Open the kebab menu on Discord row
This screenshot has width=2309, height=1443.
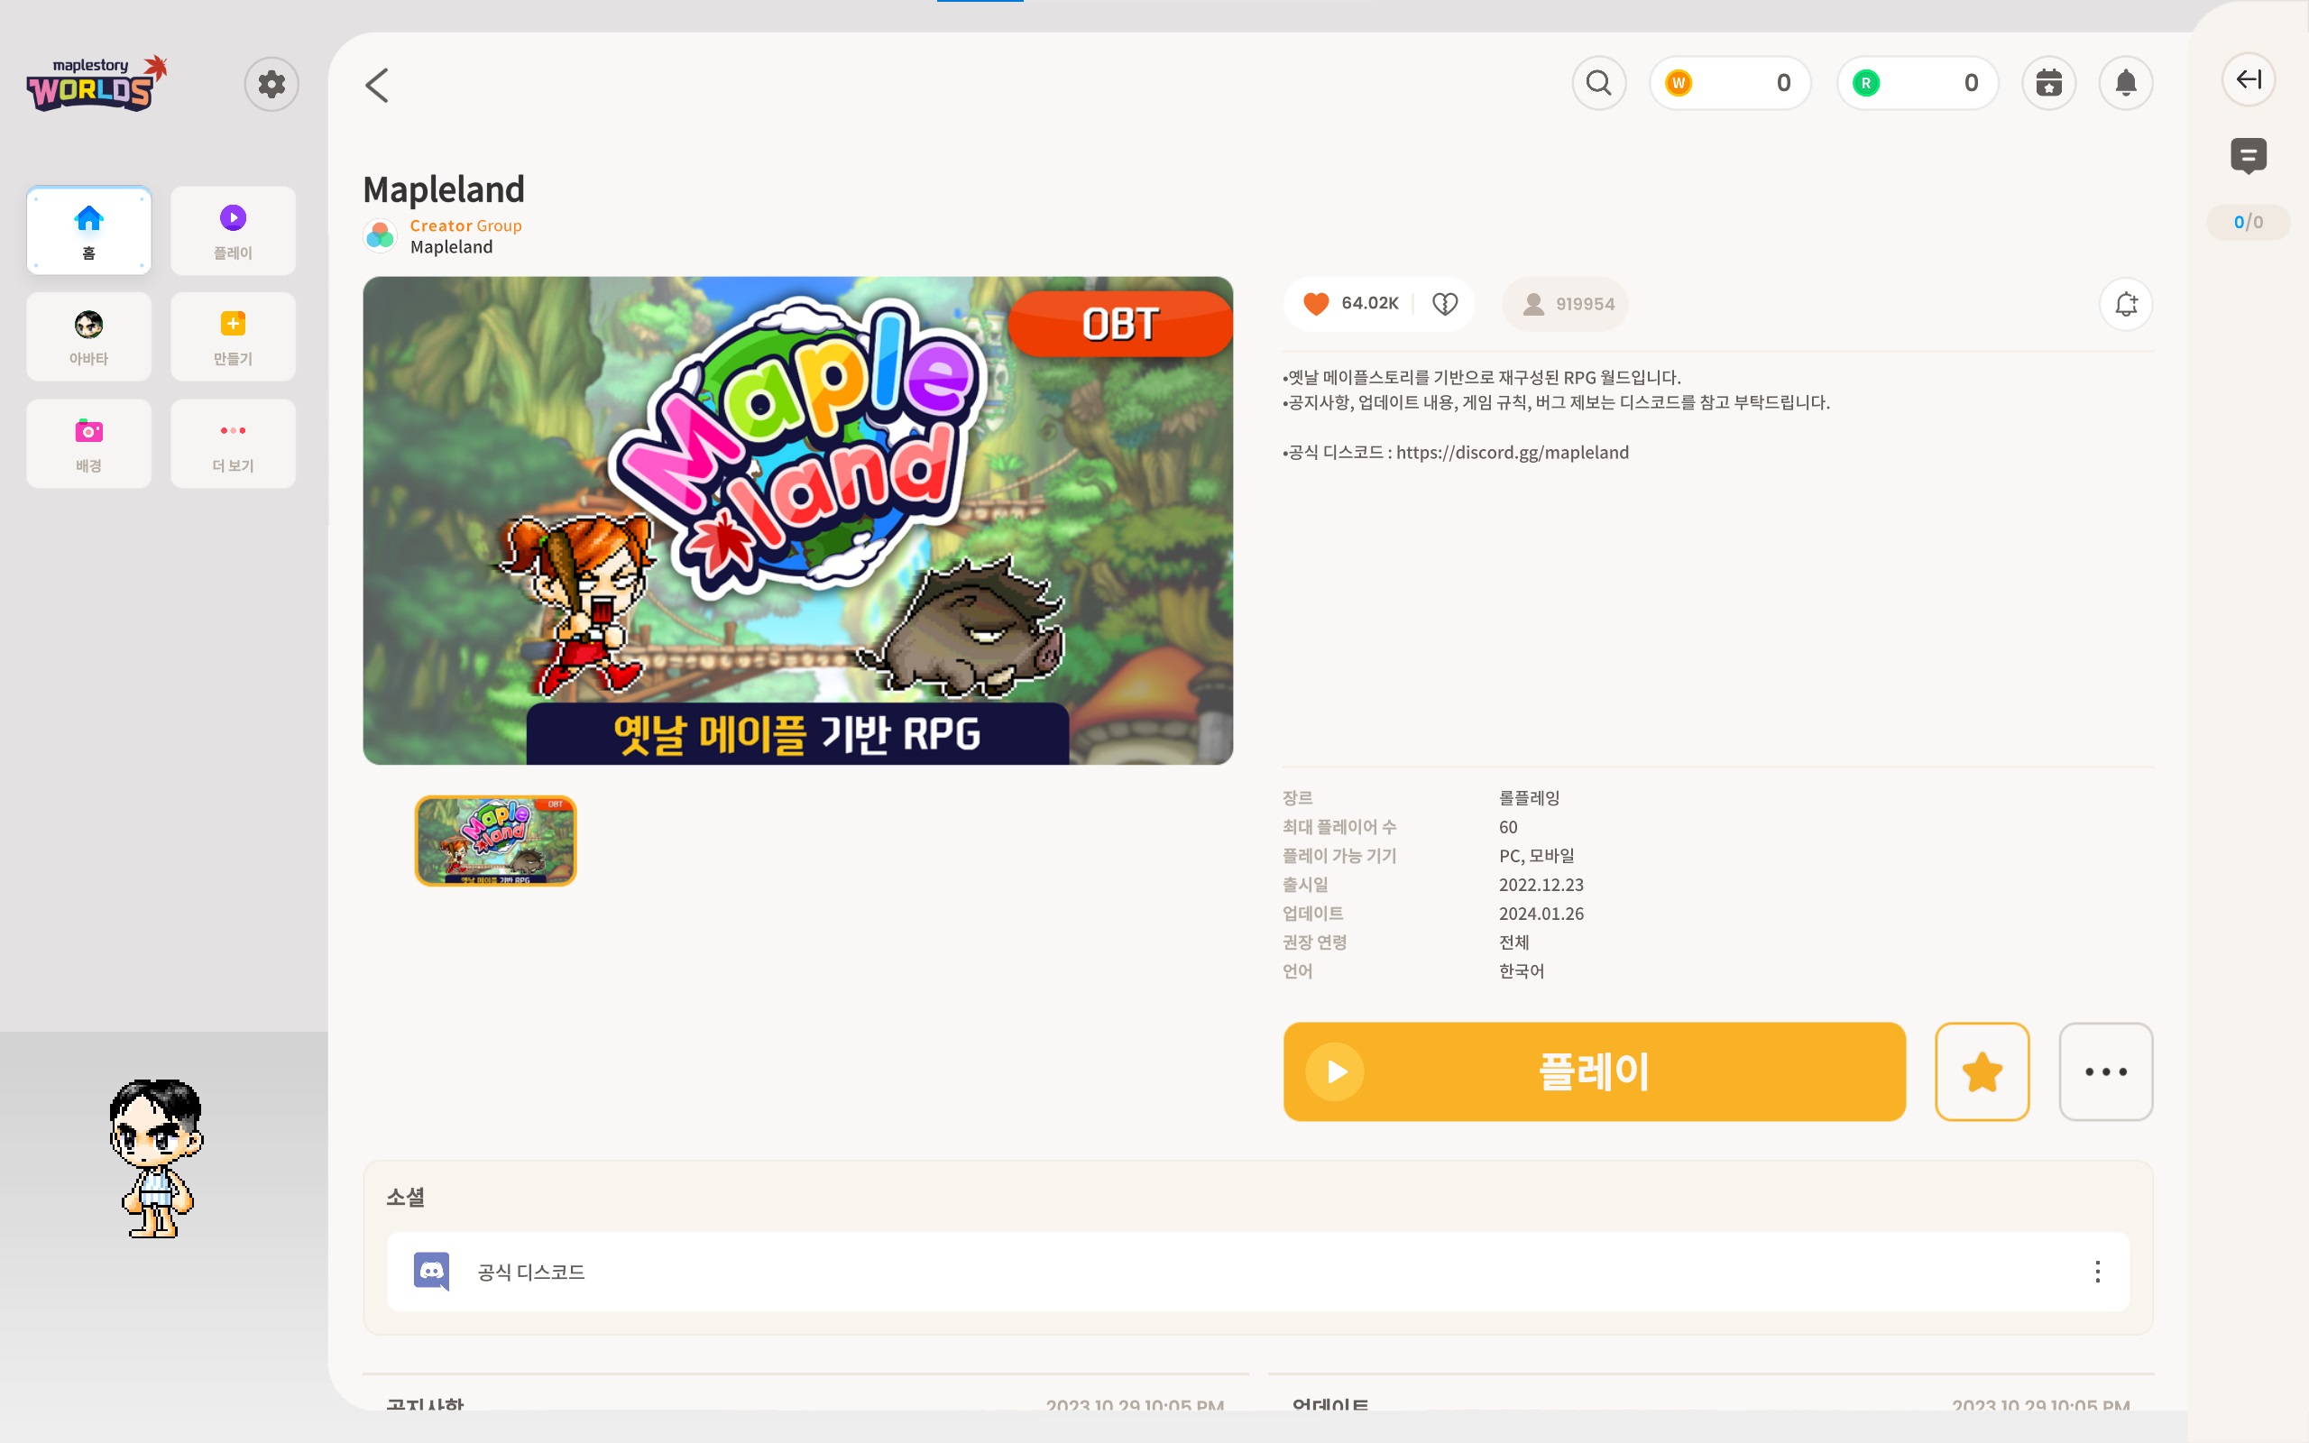[2097, 1272]
